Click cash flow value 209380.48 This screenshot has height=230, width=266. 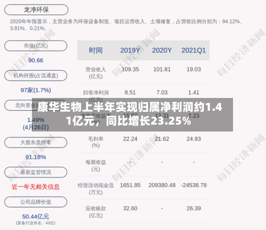[x=162, y=185]
